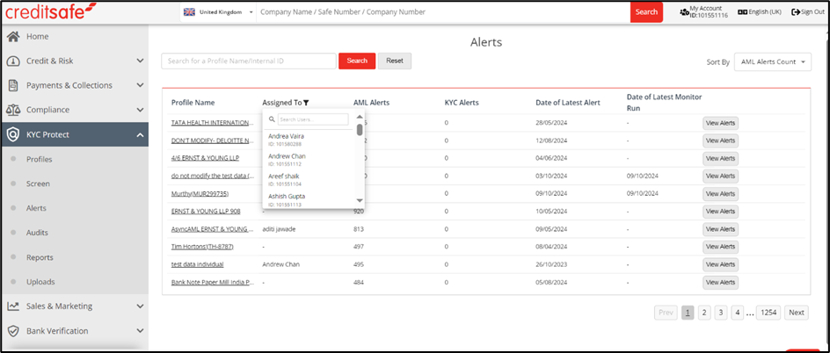This screenshot has height=353, width=830.
Task: Go to page 4 of alerts
Action: 738,313
